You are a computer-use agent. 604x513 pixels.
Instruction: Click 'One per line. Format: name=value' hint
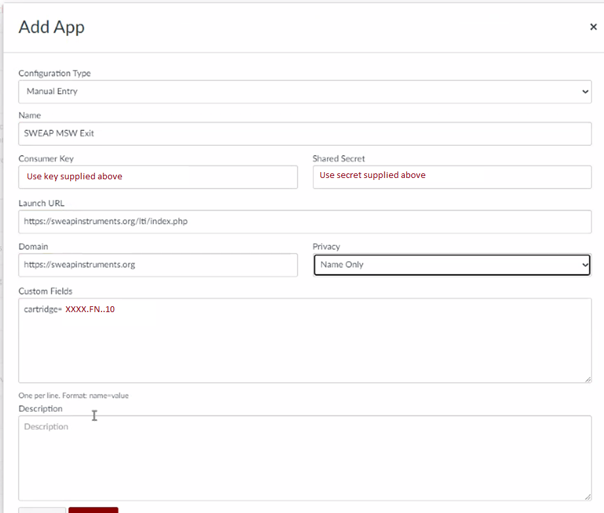(73, 396)
